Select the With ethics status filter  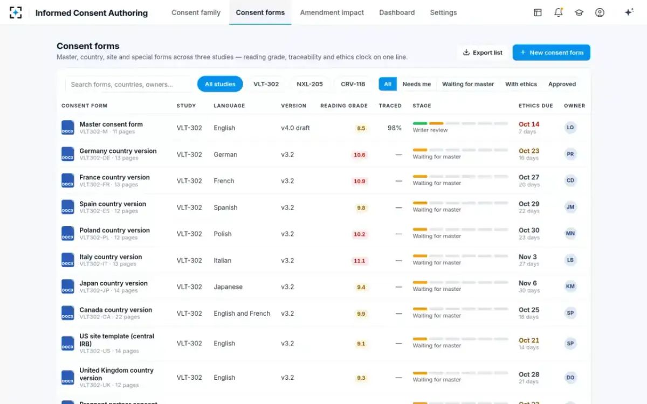click(x=521, y=84)
